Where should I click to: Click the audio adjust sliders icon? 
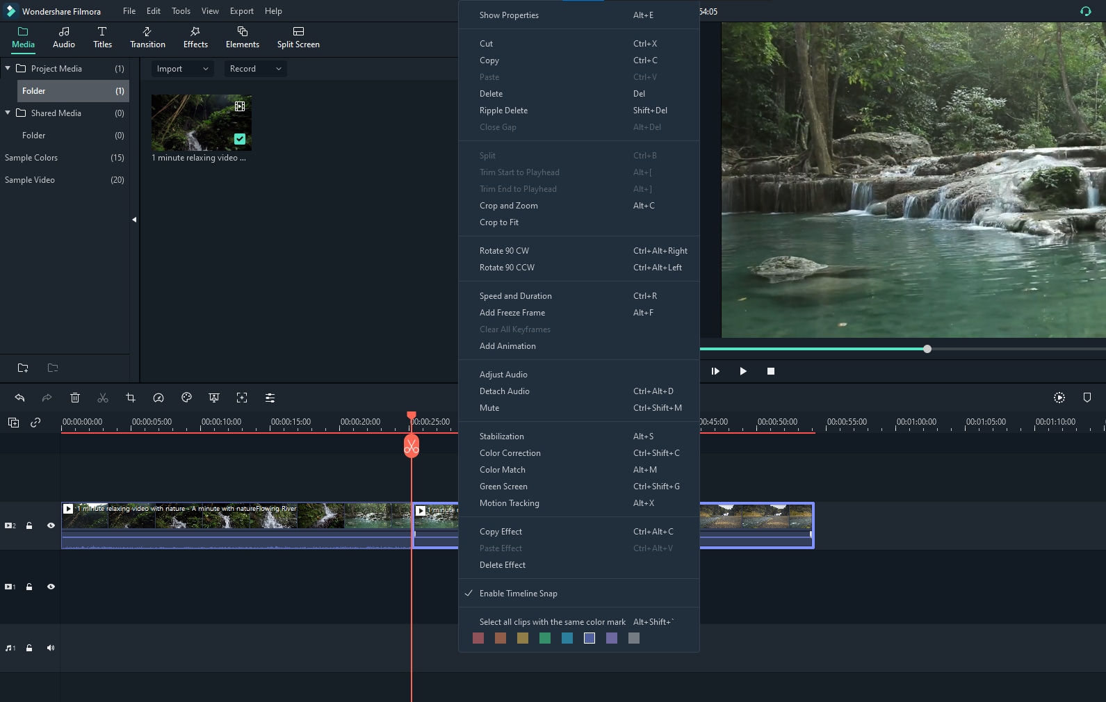(270, 398)
